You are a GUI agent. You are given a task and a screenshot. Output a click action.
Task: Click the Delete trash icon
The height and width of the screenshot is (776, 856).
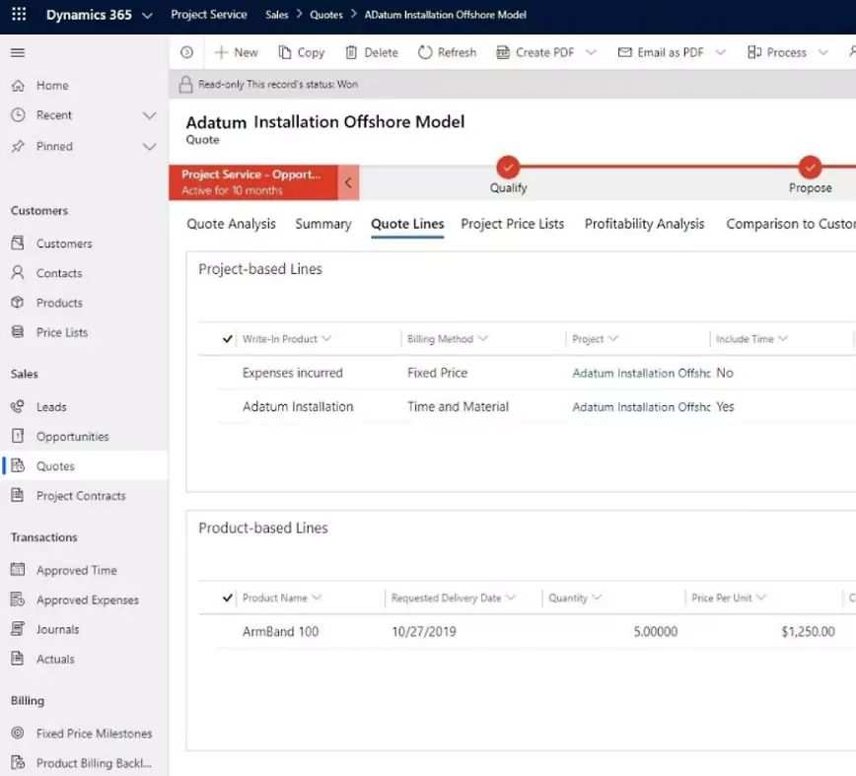pos(351,53)
